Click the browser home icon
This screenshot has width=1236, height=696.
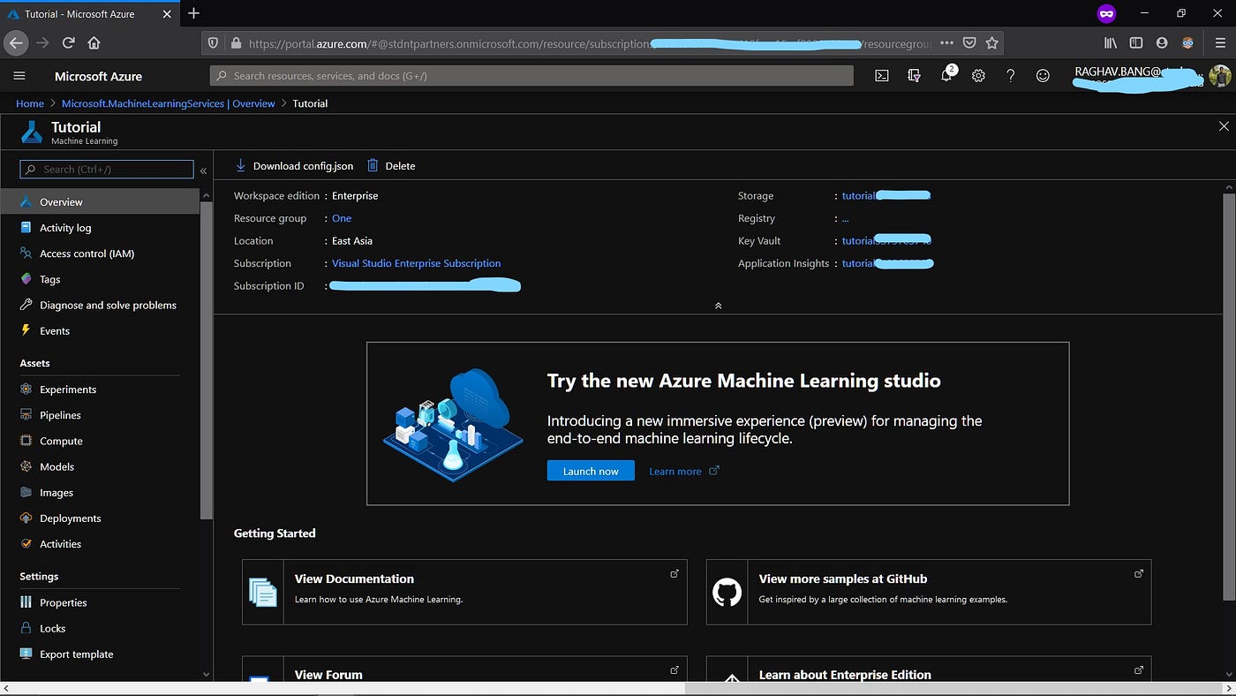(94, 42)
